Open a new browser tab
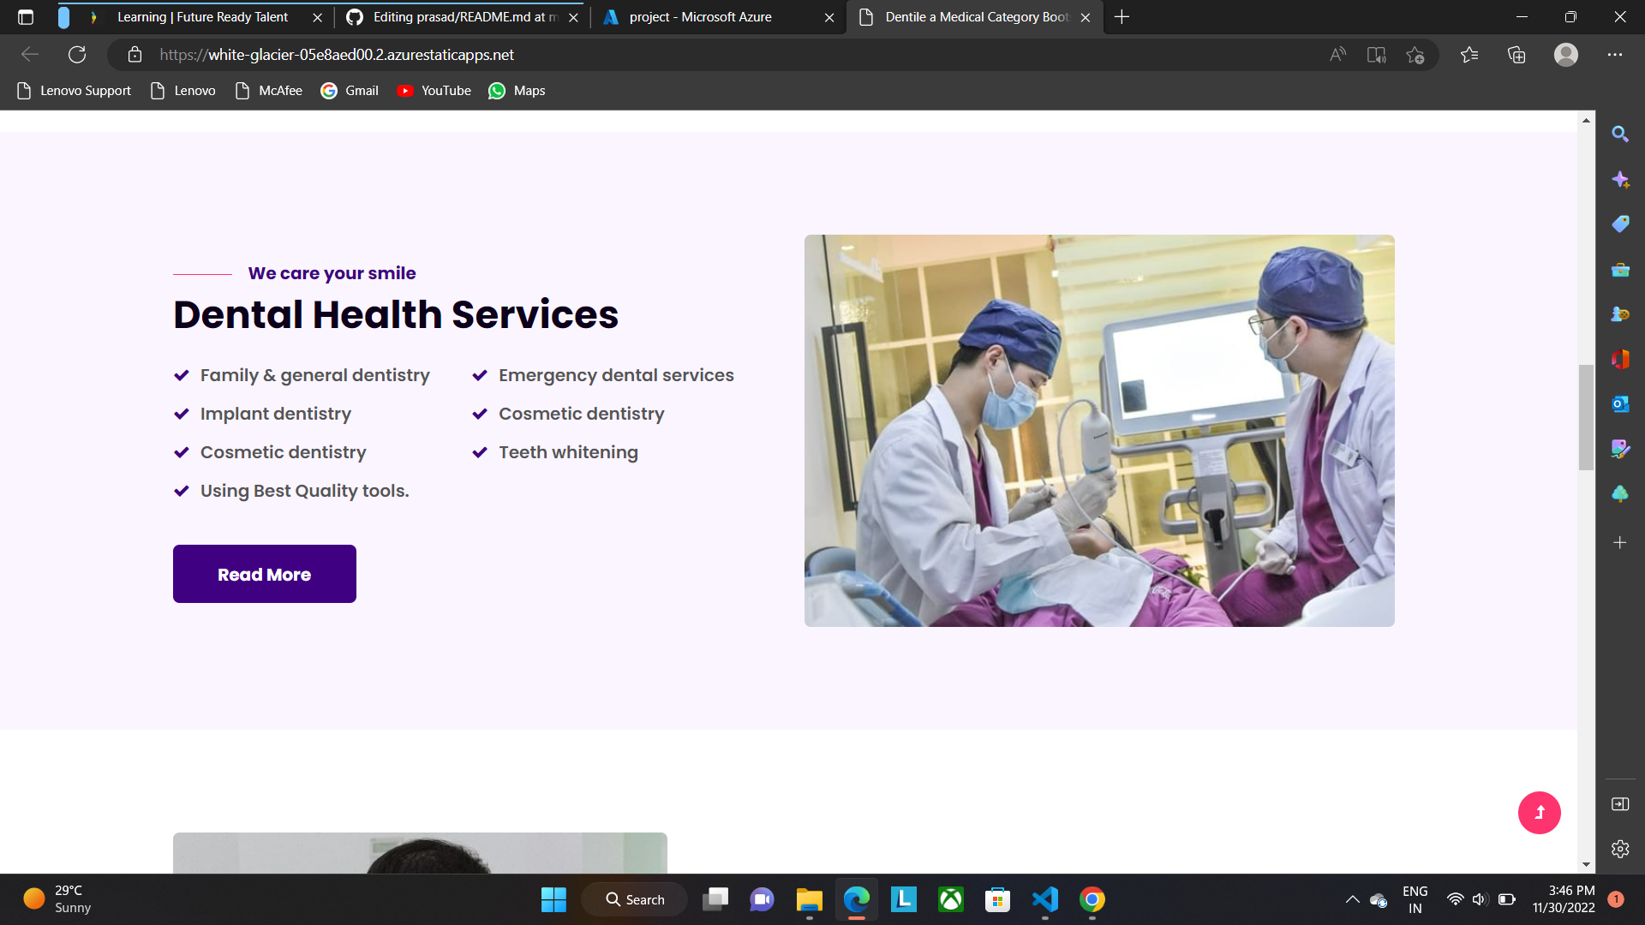Screen dimensions: 1645x925 (x=1122, y=17)
